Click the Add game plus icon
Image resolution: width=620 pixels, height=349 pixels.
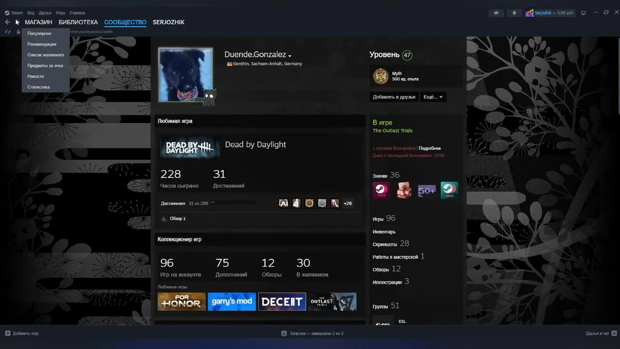click(x=8, y=333)
